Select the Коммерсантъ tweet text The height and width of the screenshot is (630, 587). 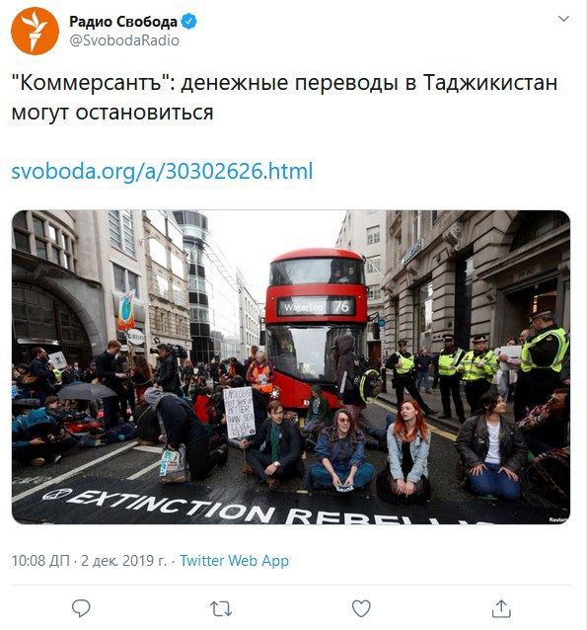(284, 97)
